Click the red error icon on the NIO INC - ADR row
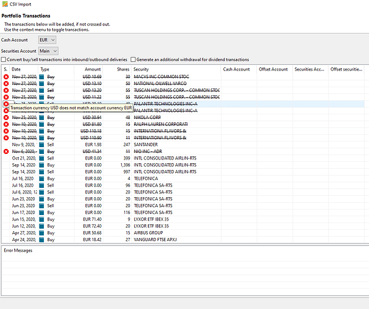 (x=6, y=151)
